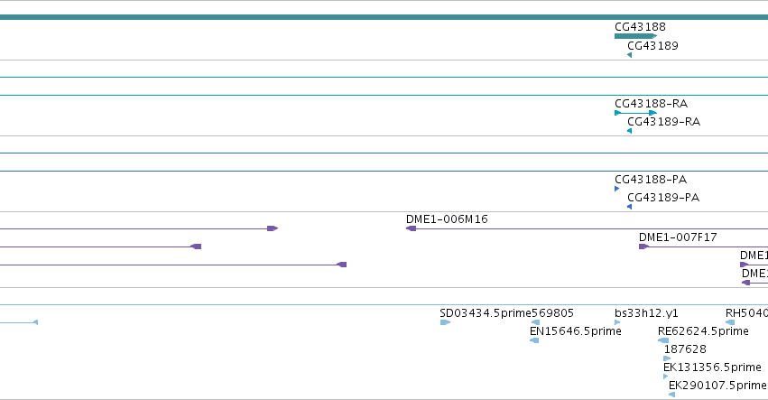
Task: Click the CG43189-RA transcript label
Action: 663,122
